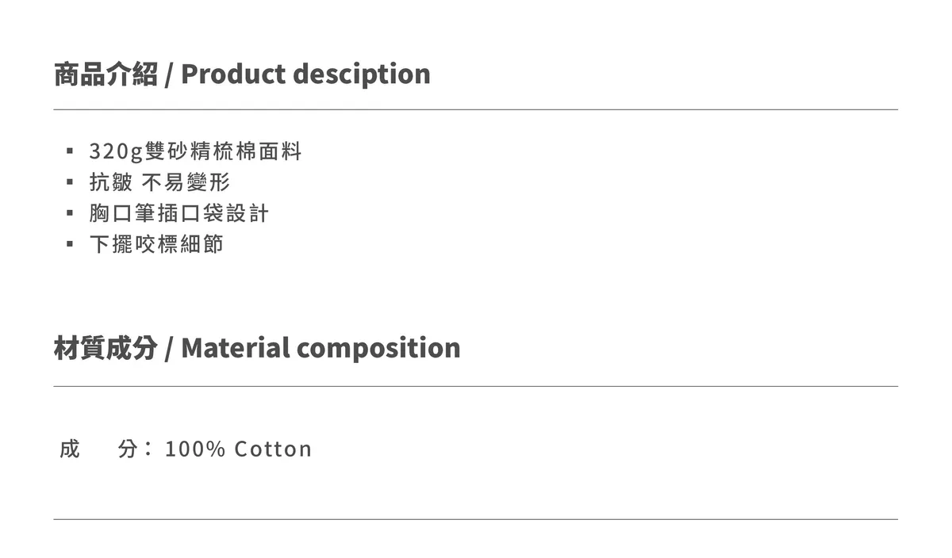Viewport: 952px width, 558px height.
Task: Select the 抗皺 word
Action: [x=110, y=182]
